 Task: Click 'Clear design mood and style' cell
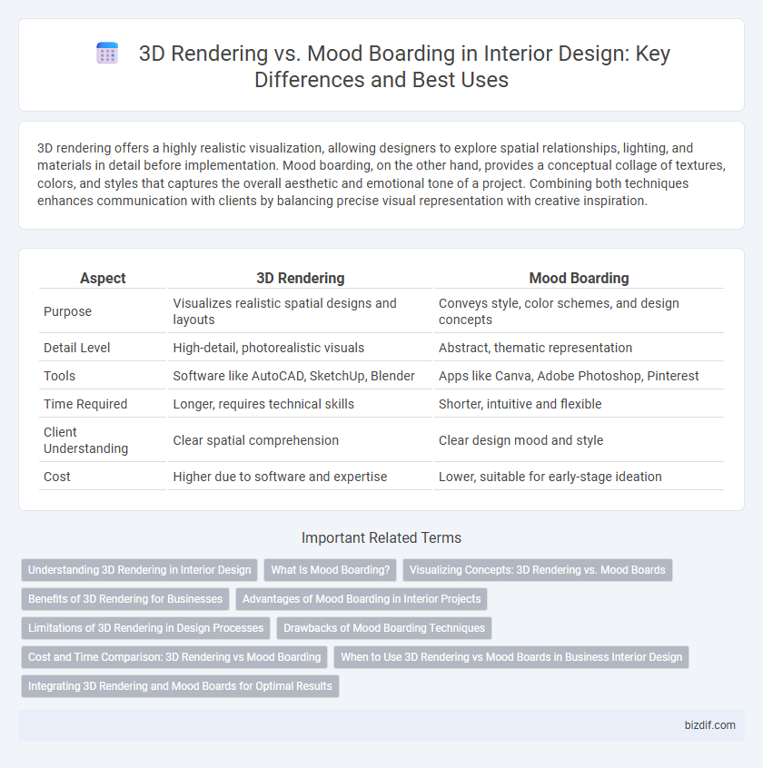pos(579,440)
